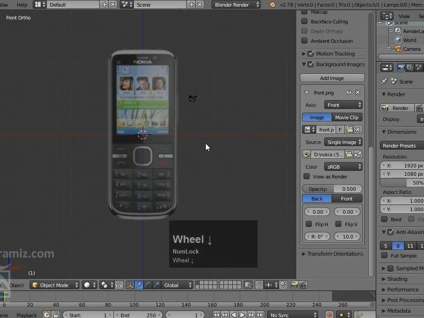
Task: Hide front.png with the eye icon
Action: tap(349, 92)
